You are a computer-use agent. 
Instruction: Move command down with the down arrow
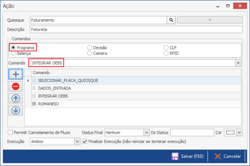point(16,110)
